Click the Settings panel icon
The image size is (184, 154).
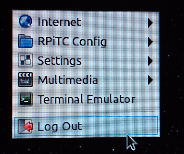coord(25,60)
